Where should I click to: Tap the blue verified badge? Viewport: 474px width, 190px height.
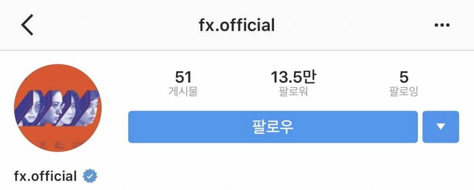pos(90,176)
